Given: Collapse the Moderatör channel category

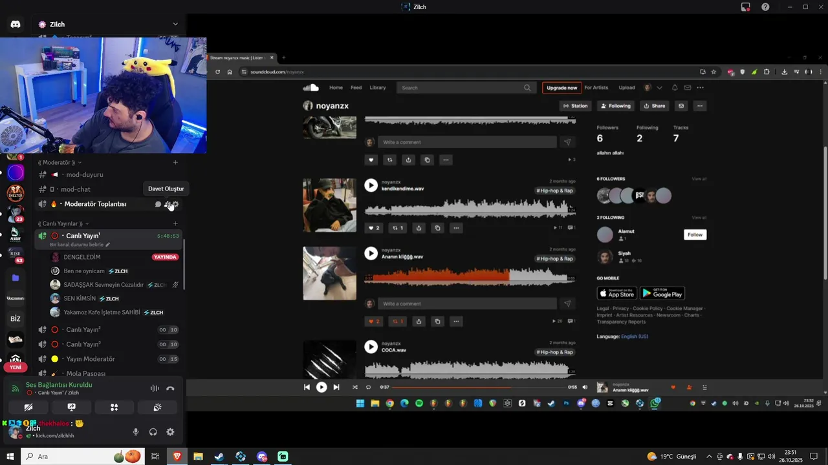Looking at the screenshot, I should coord(60,163).
